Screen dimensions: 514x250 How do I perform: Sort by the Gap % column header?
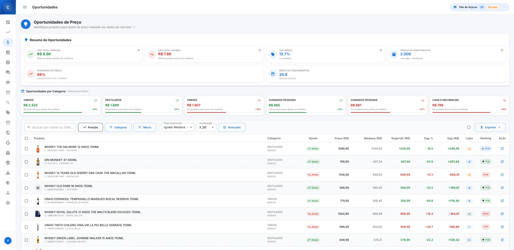click(428, 138)
